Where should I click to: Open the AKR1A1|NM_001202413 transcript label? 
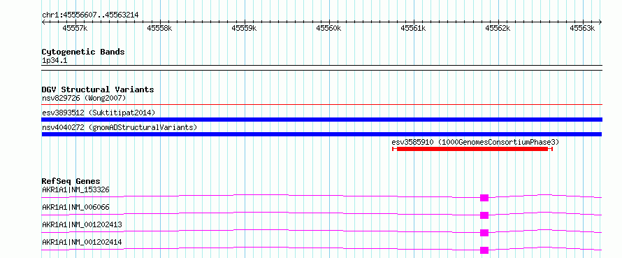point(82,224)
